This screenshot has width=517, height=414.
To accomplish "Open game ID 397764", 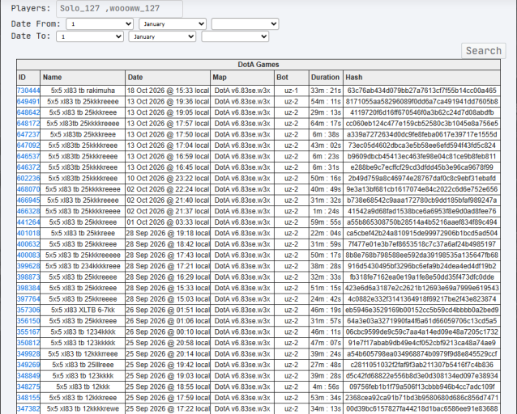I will pos(28,299).
